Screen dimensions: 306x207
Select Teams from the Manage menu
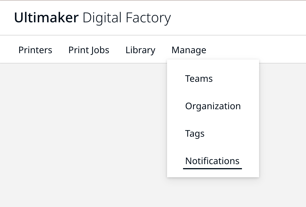pos(199,78)
